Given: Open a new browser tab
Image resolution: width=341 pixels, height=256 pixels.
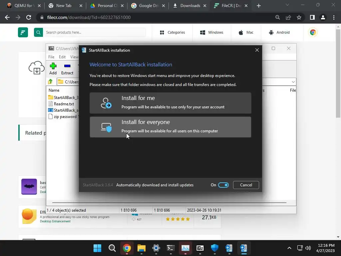Looking at the screenshot, I should click(x=258, y=6).
